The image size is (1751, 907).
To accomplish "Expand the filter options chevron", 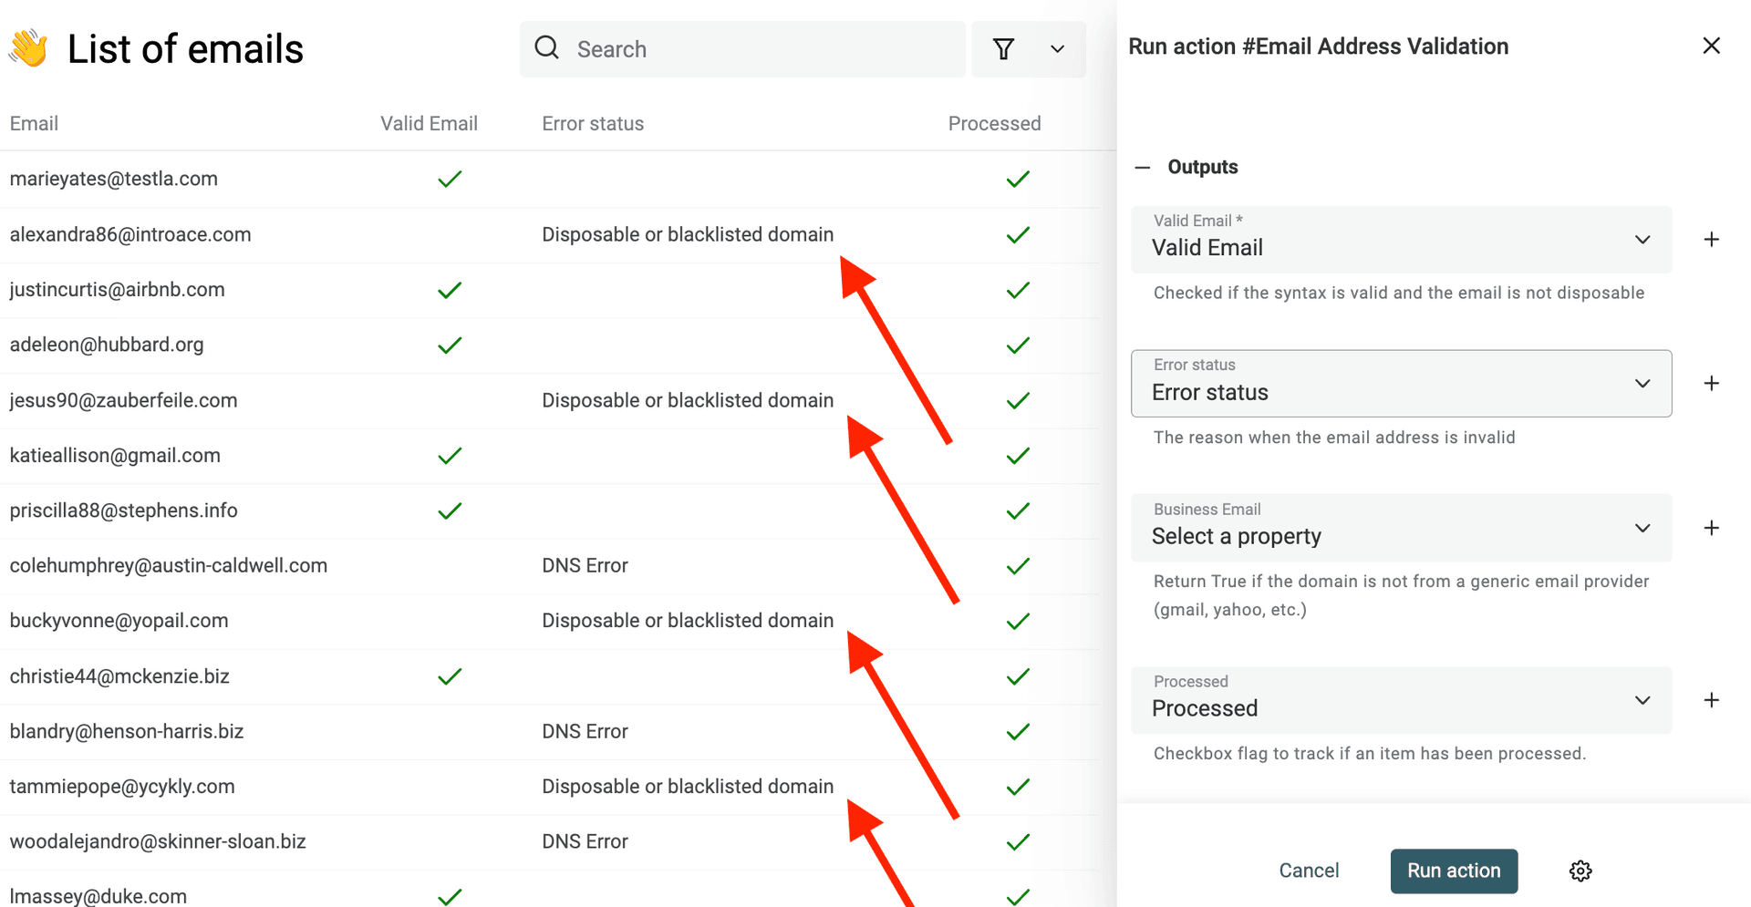I will pyautogui.click(x=1057, y=49).
